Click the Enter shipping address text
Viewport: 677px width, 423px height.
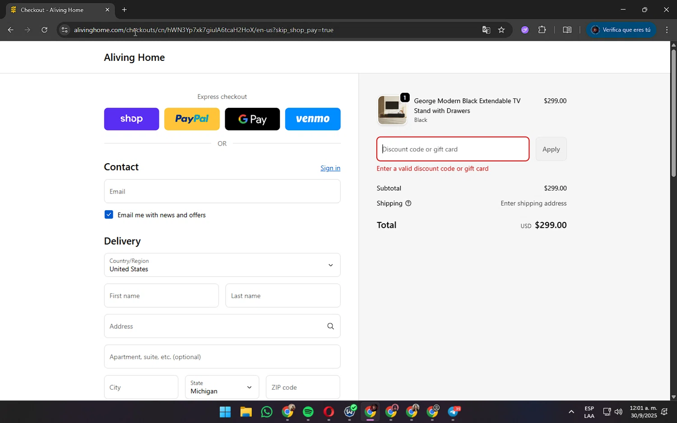click(x=533, y=203)
